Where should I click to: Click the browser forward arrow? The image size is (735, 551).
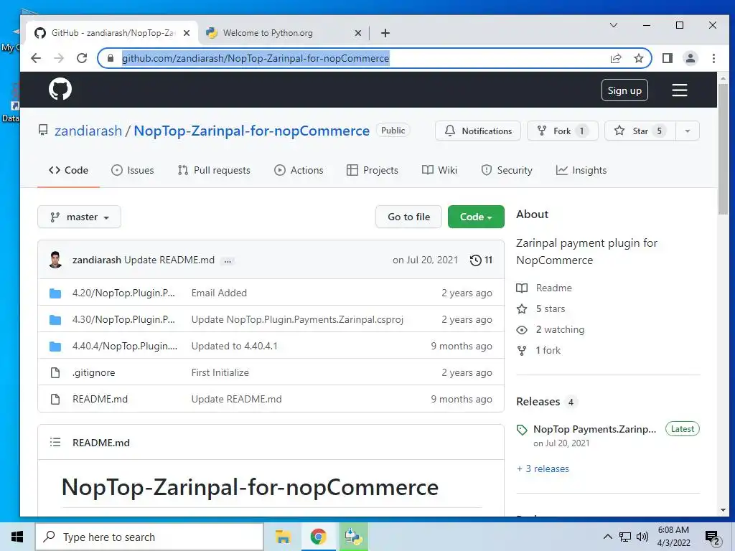pyautogui.click(x=59, y=58)
